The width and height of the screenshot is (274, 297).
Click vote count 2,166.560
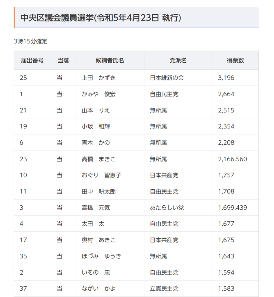[x=233, y=159]
